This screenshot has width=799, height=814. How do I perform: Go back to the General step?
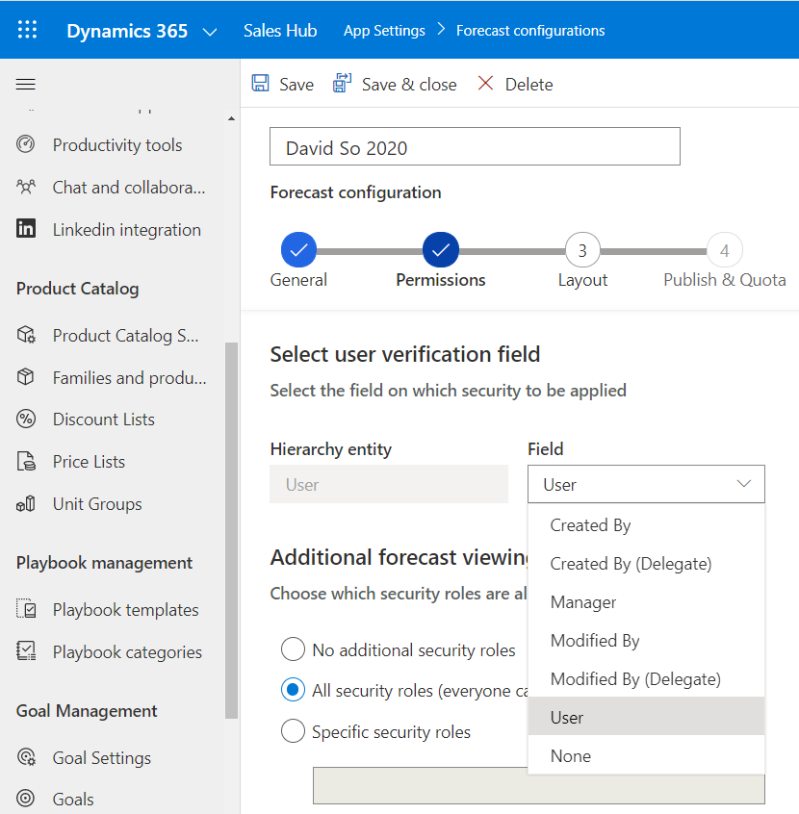click(x=298, y=251)
